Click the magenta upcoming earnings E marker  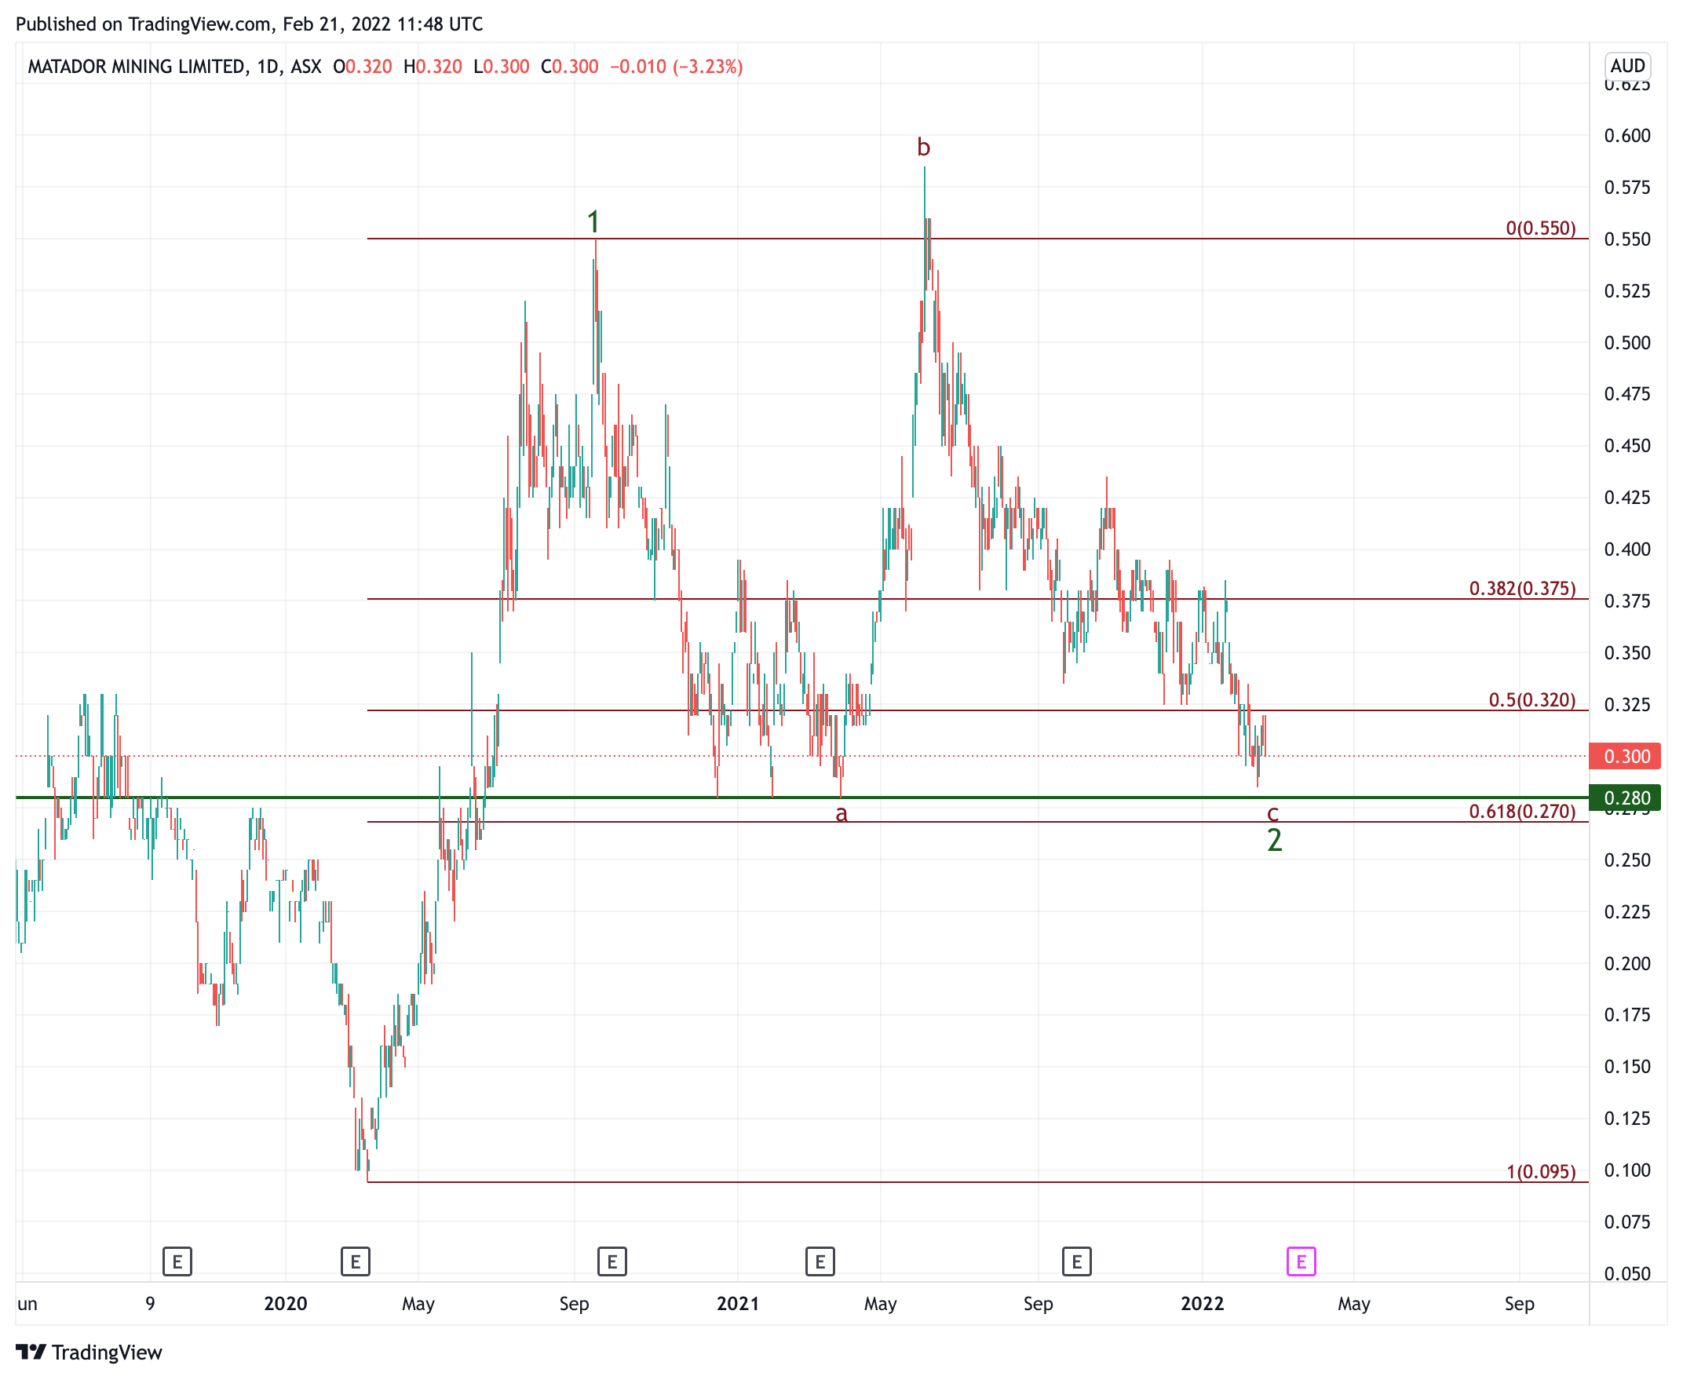coord(1301,1261)
